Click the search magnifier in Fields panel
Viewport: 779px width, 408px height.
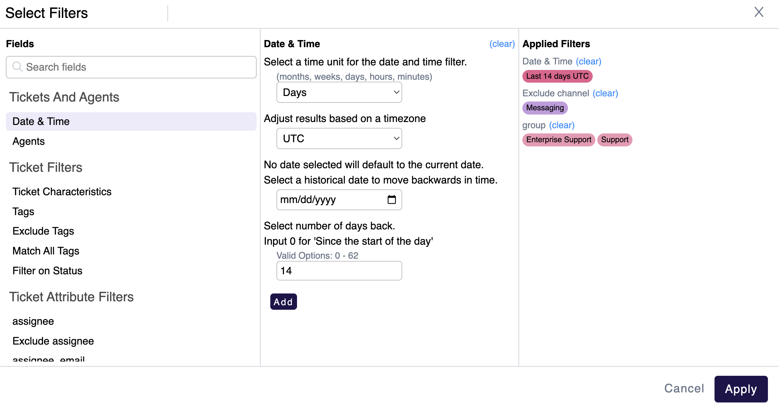18,67
